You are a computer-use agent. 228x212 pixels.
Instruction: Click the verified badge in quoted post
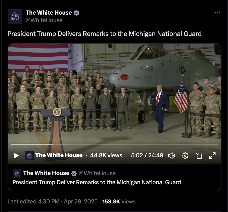74,173
